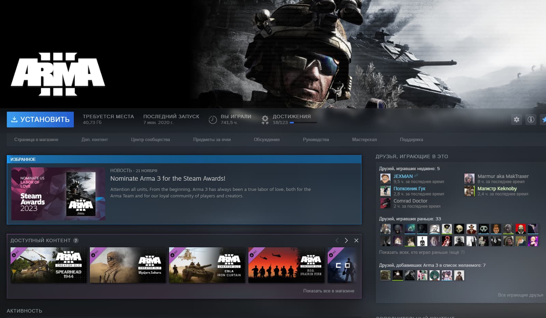Click the favorite star icon
Viewport: 546px width, 318px height.
[x=544, y=120]
